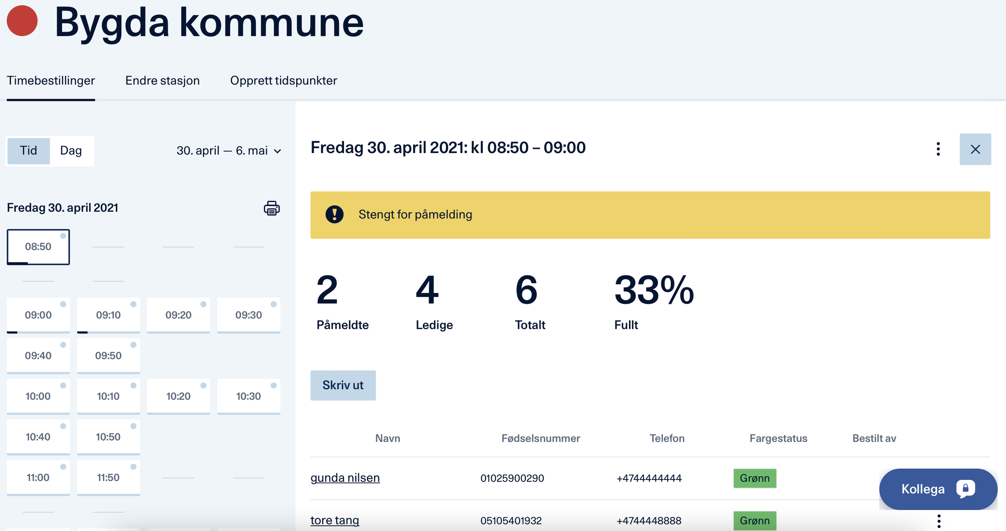Screen dimensions: 1006x531
Task: Open the Endre stasjon tab
Action: click(x=162, y=81)
